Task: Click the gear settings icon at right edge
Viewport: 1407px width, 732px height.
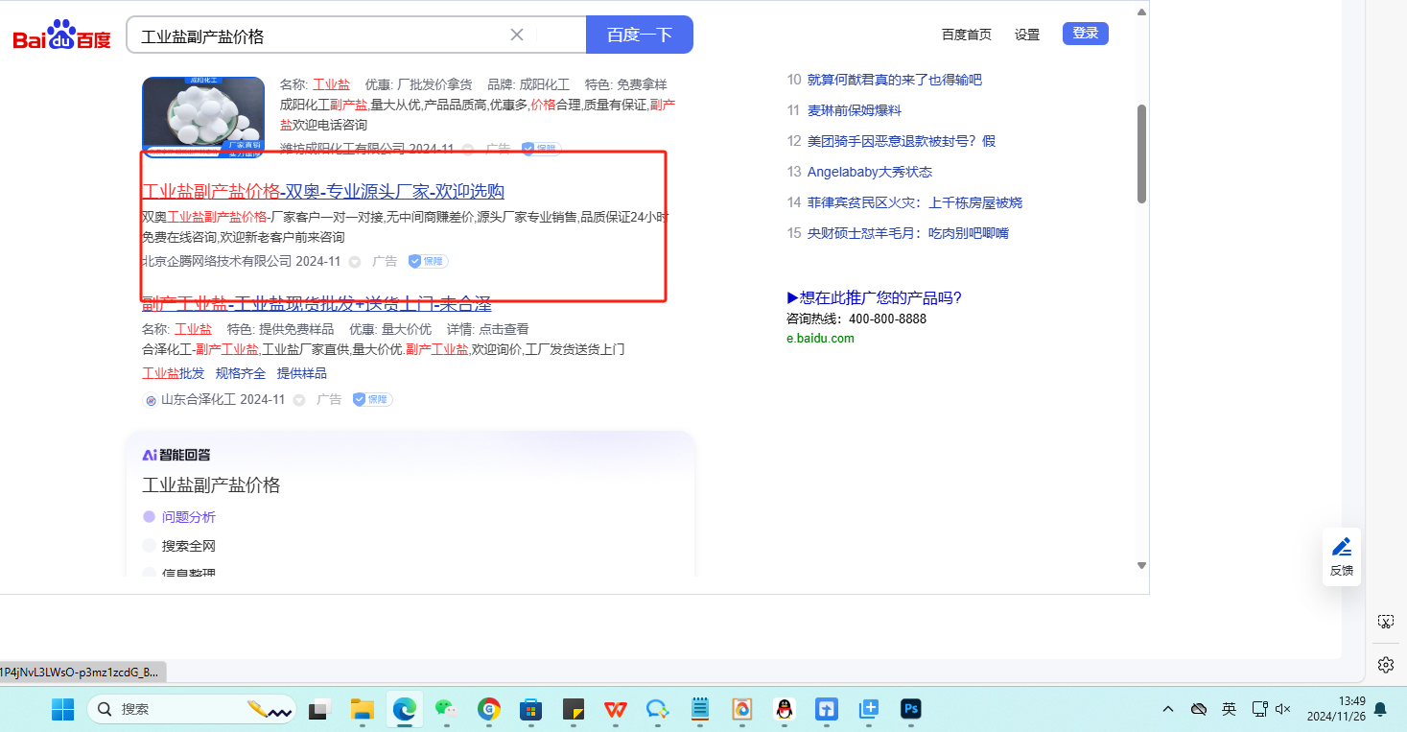Action: 1385,665
